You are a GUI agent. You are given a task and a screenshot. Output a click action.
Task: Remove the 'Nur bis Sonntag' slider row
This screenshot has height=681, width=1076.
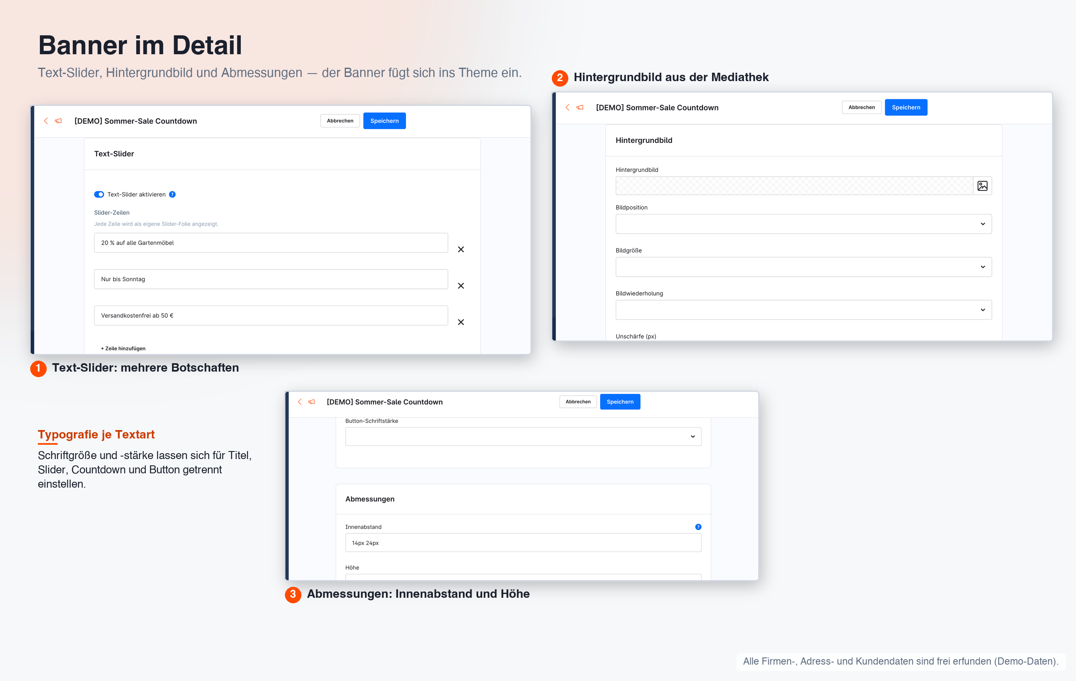(461, 285)
